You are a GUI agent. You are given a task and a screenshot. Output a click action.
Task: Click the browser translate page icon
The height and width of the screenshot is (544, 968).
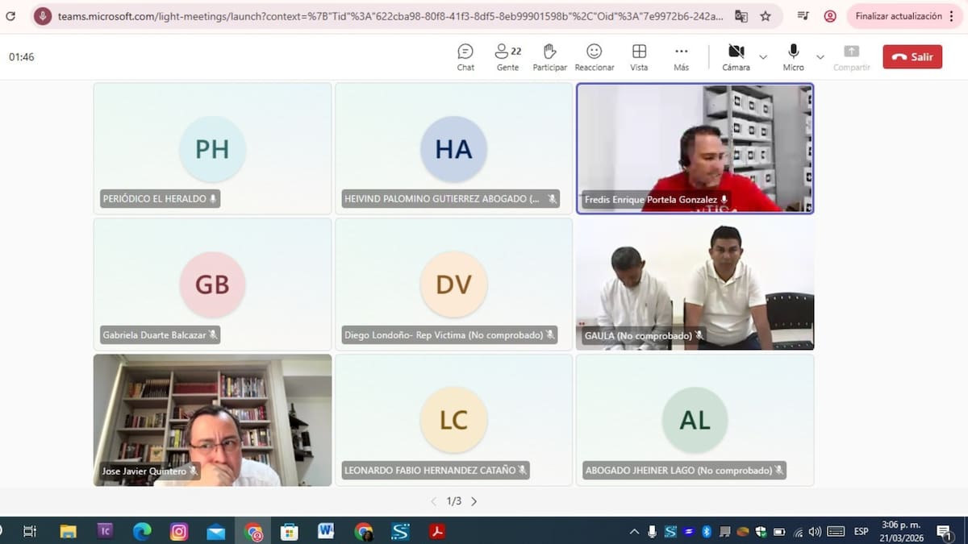pos(741,16)
